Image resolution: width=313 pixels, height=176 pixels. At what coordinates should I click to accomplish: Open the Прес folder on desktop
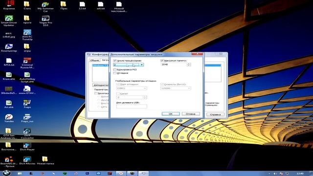[64, 5]
